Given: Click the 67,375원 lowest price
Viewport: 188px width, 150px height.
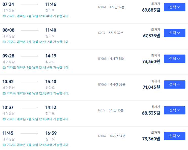Looking at the screenshot, I should [151, 36].
